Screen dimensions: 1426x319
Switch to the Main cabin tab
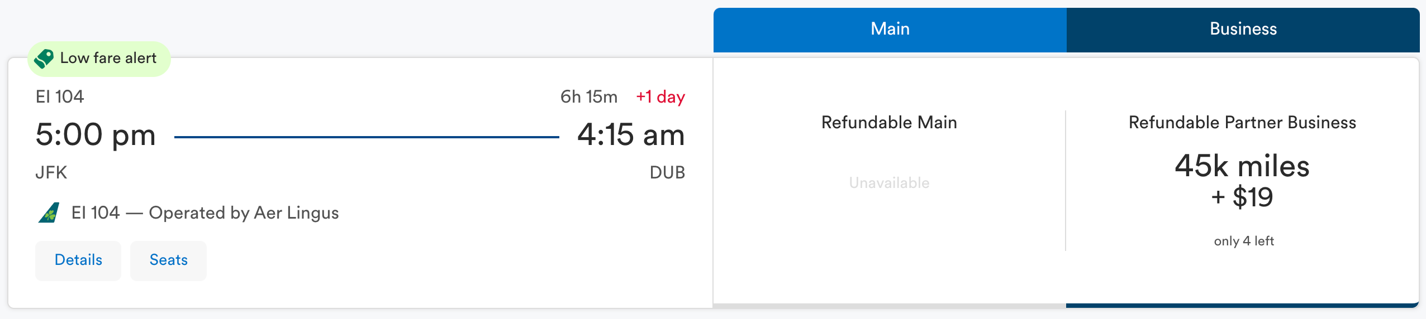click(x=890, y=29)
